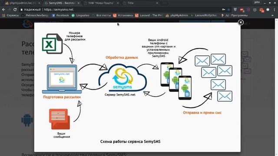
Task: Close the phpmyadmin.loc tab
Action: [x=39, y=3]
